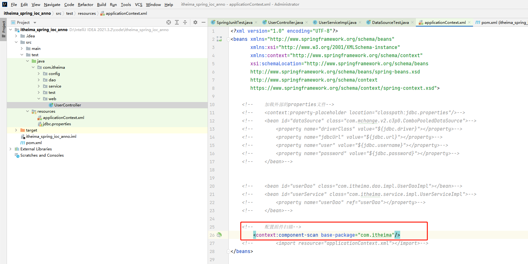Open the Build menu
This screenshot has height=264, width=528.
101,4
